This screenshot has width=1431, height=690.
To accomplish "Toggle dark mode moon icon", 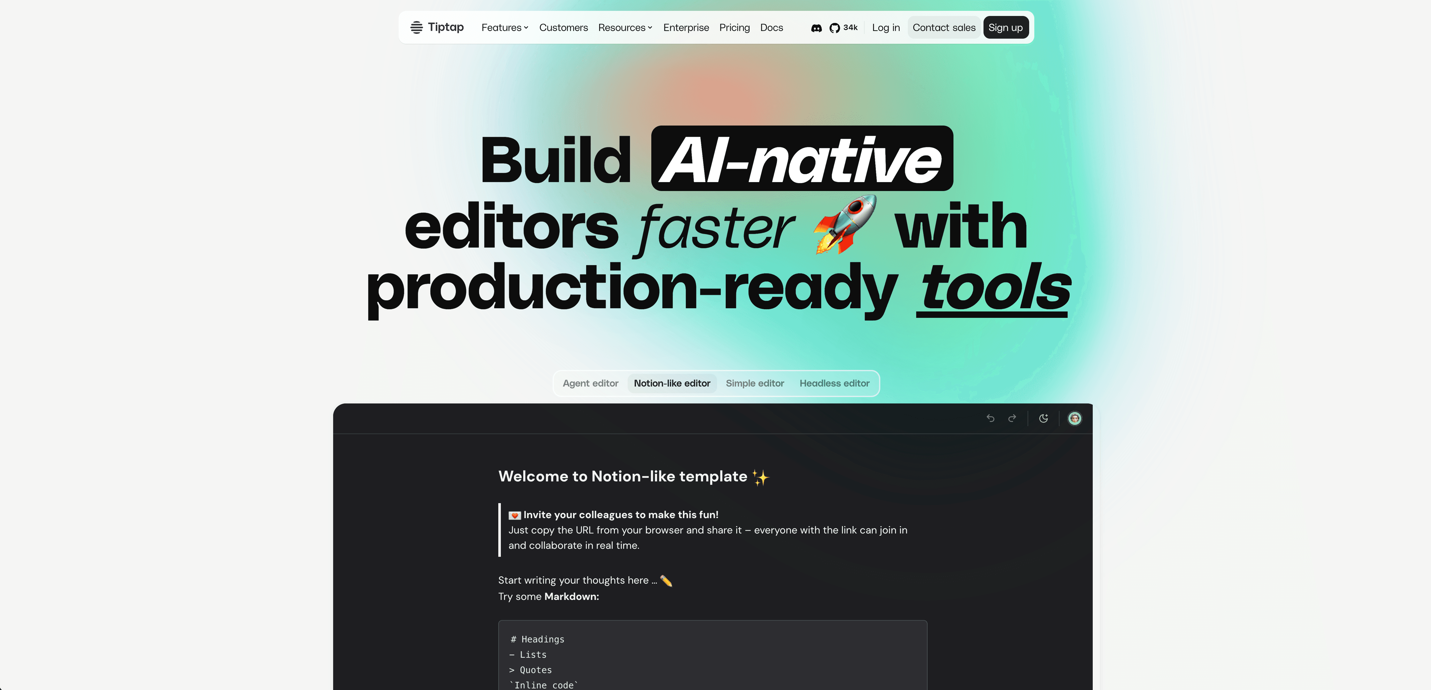I will (x=1043, y=418).
